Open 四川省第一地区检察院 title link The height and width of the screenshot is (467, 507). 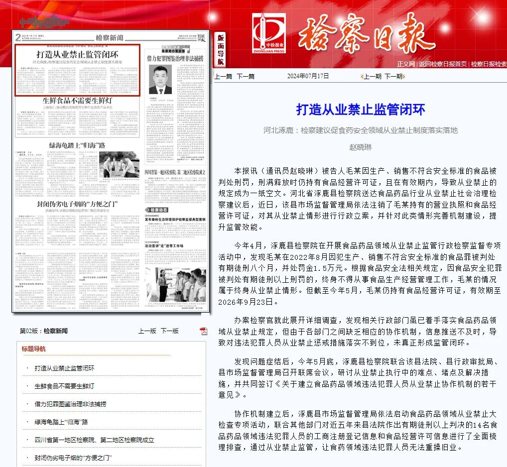95,440
